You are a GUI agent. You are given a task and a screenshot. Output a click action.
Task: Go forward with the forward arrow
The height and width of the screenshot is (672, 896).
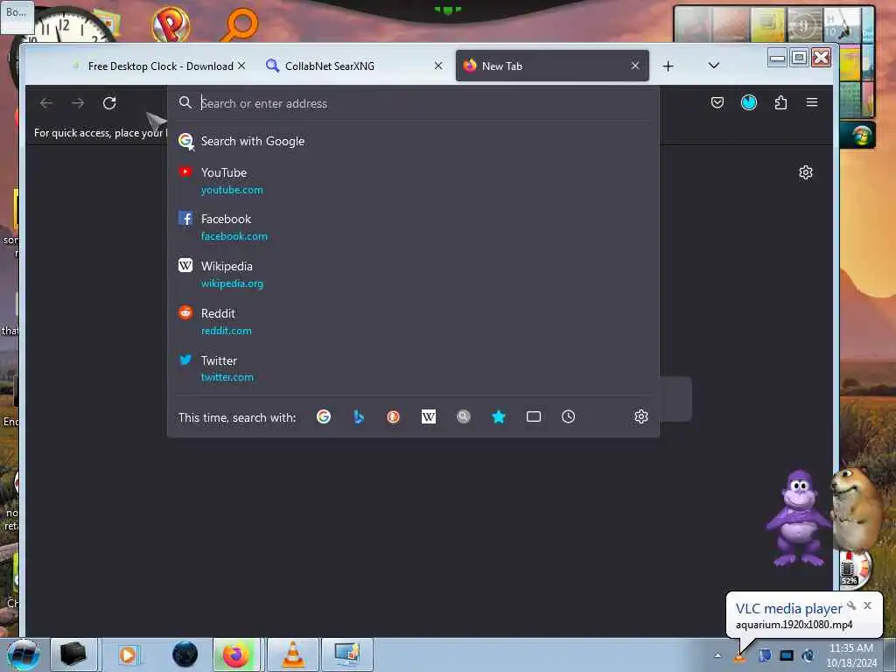pos(78,103)
